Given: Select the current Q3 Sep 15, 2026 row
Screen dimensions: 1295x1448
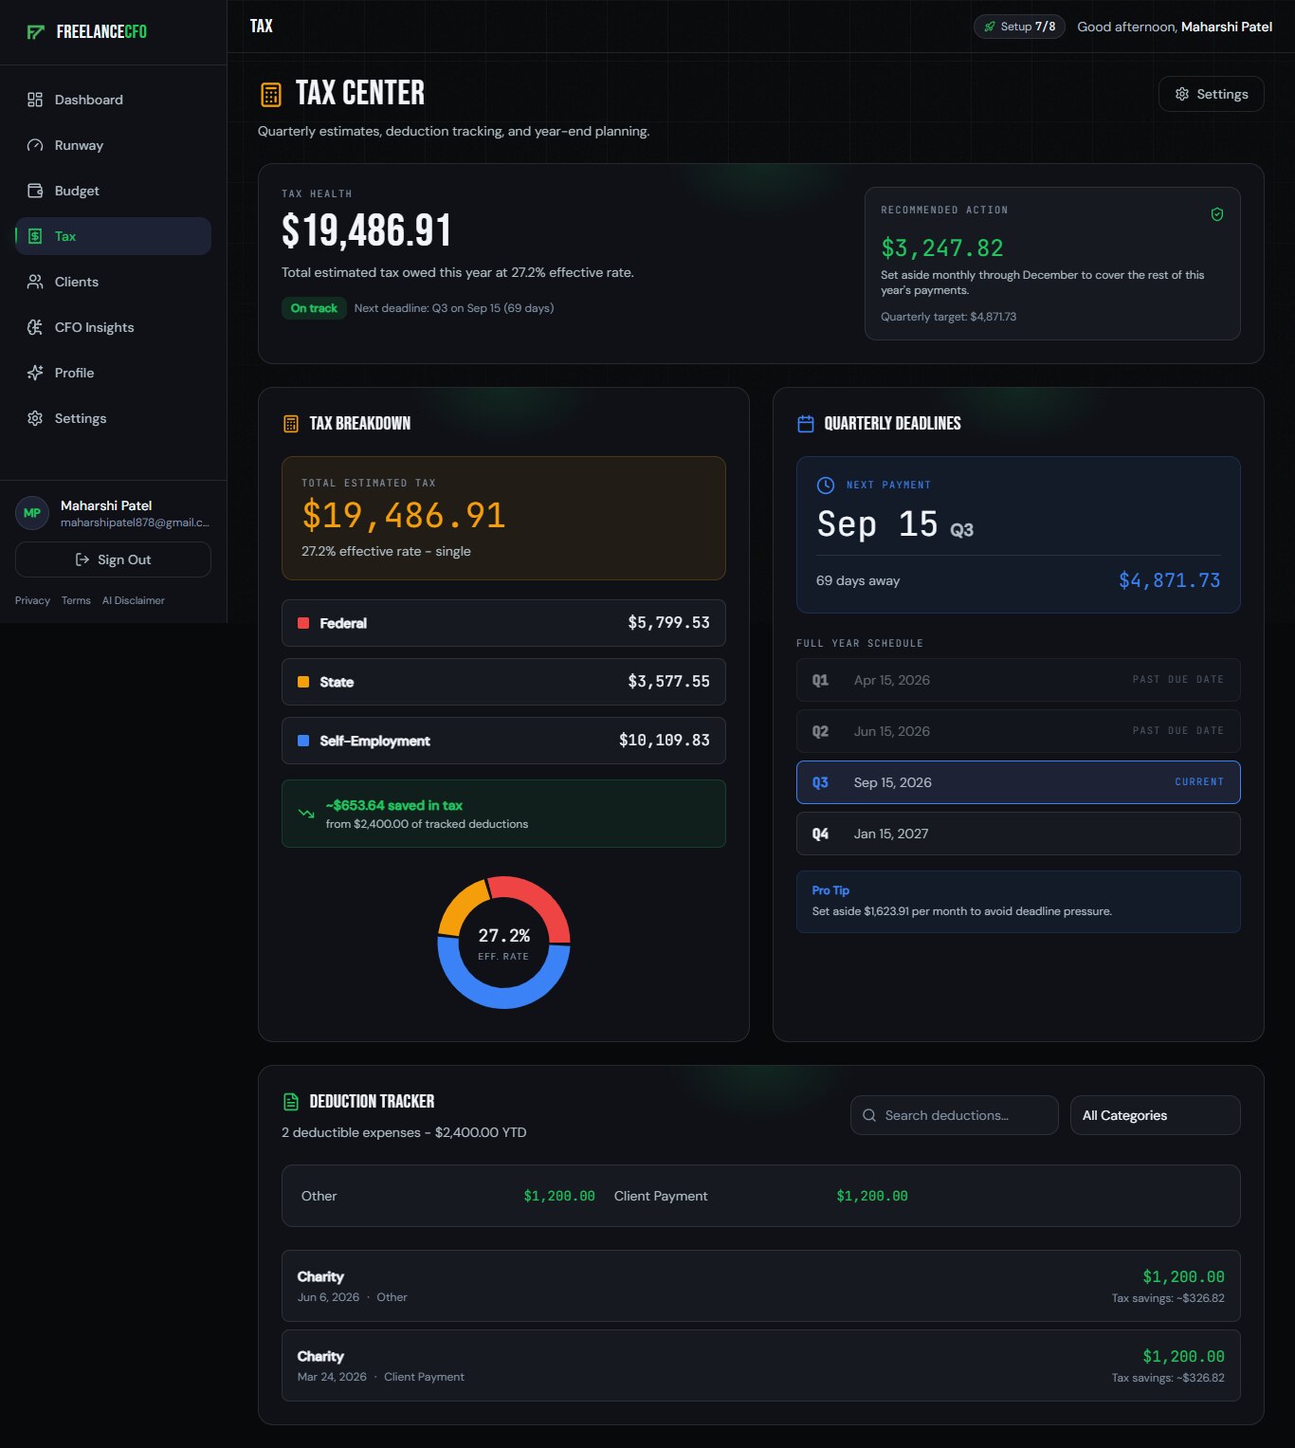Looking at the screenshot, I should pos(1018,782).
